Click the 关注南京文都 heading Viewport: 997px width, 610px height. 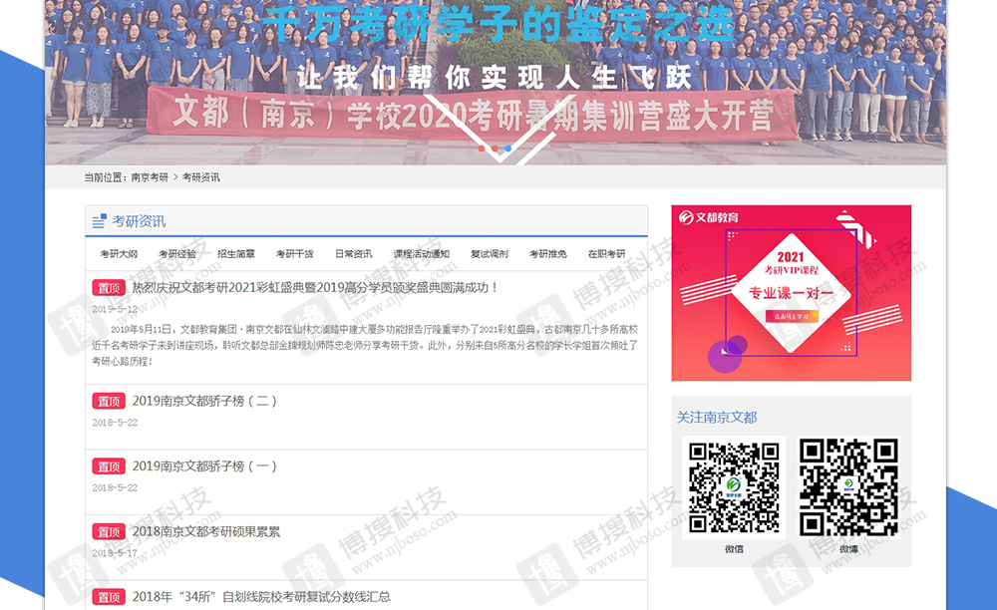(717, 418)
